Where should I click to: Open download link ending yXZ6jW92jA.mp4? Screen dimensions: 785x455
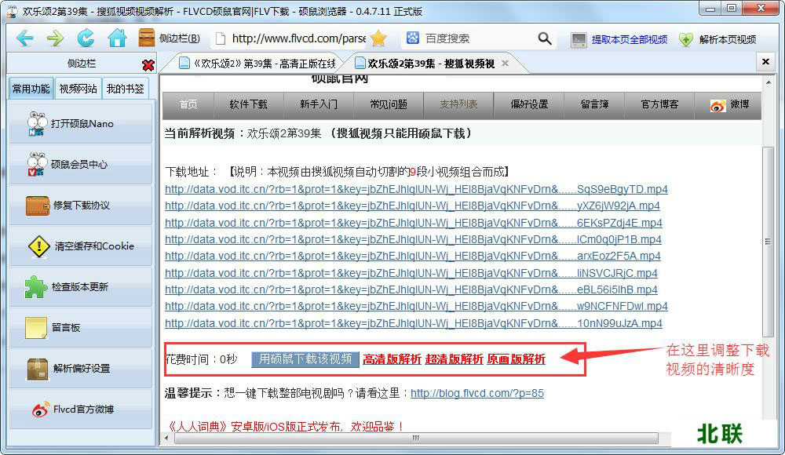(412, 206)
